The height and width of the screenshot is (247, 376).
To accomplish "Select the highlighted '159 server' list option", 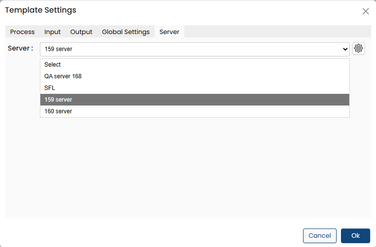I will pos(58,100).
